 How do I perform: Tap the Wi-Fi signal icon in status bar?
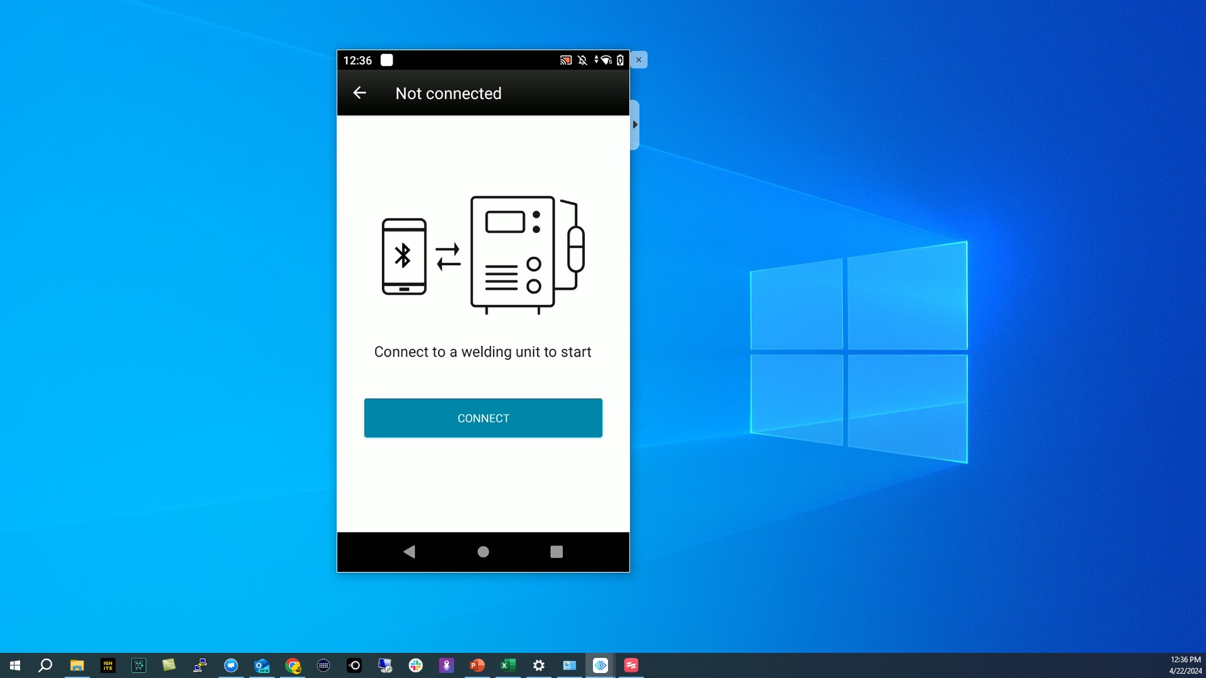(x=606, y=60)
